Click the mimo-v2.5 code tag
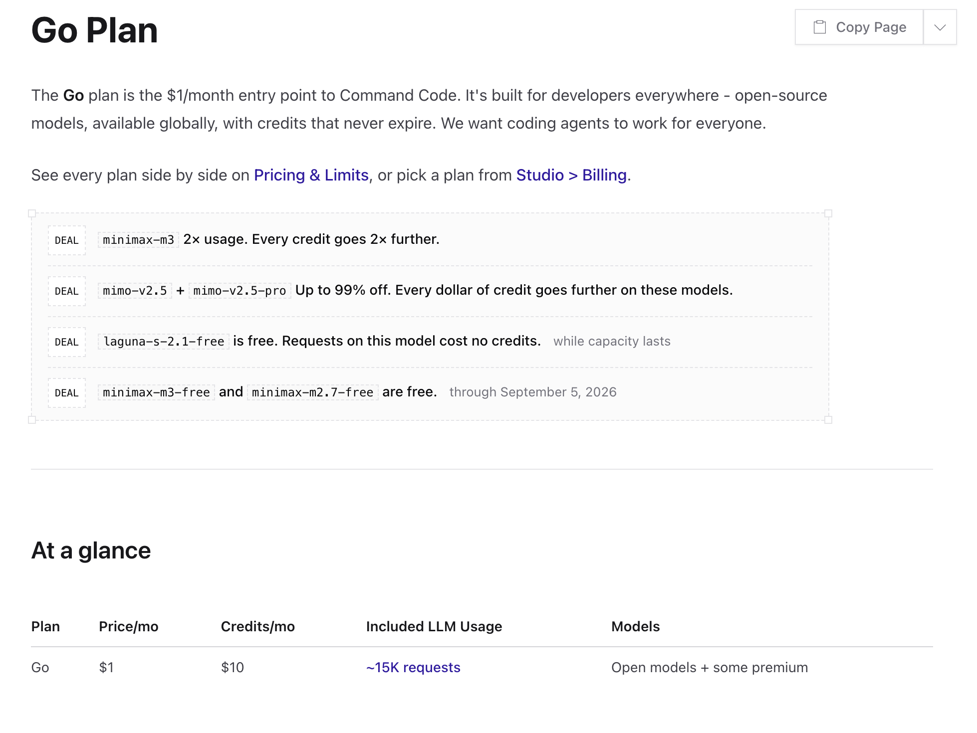This screenshot has width=977, height=733. coord(135,291)
